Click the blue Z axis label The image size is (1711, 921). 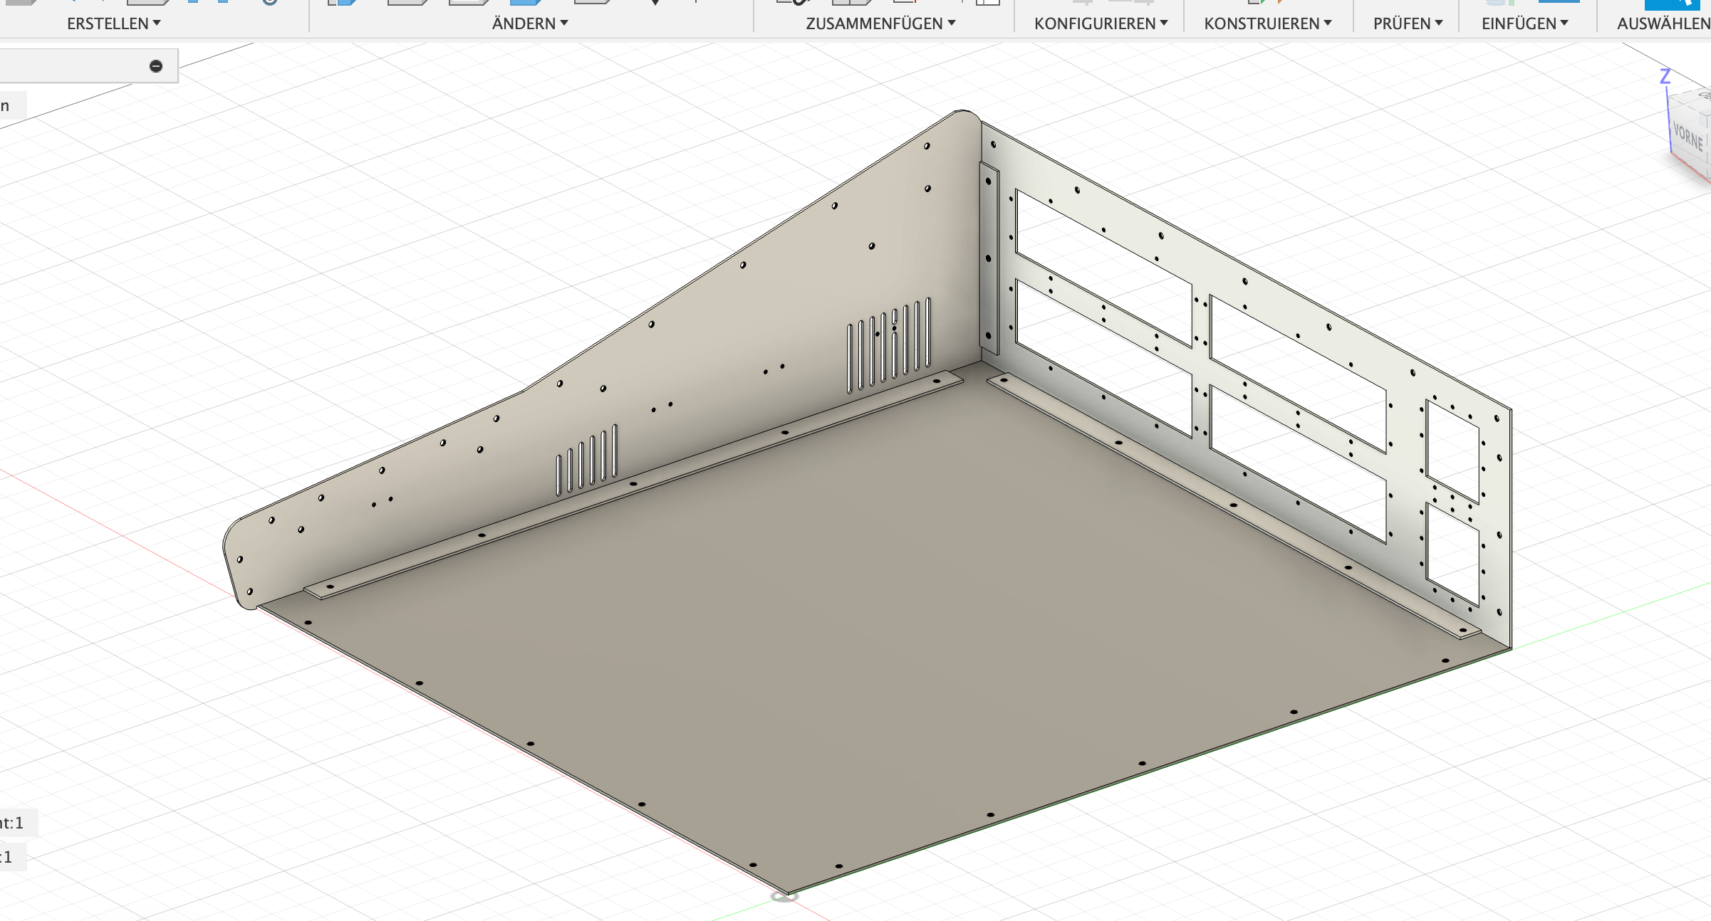tap(1665, 76)
